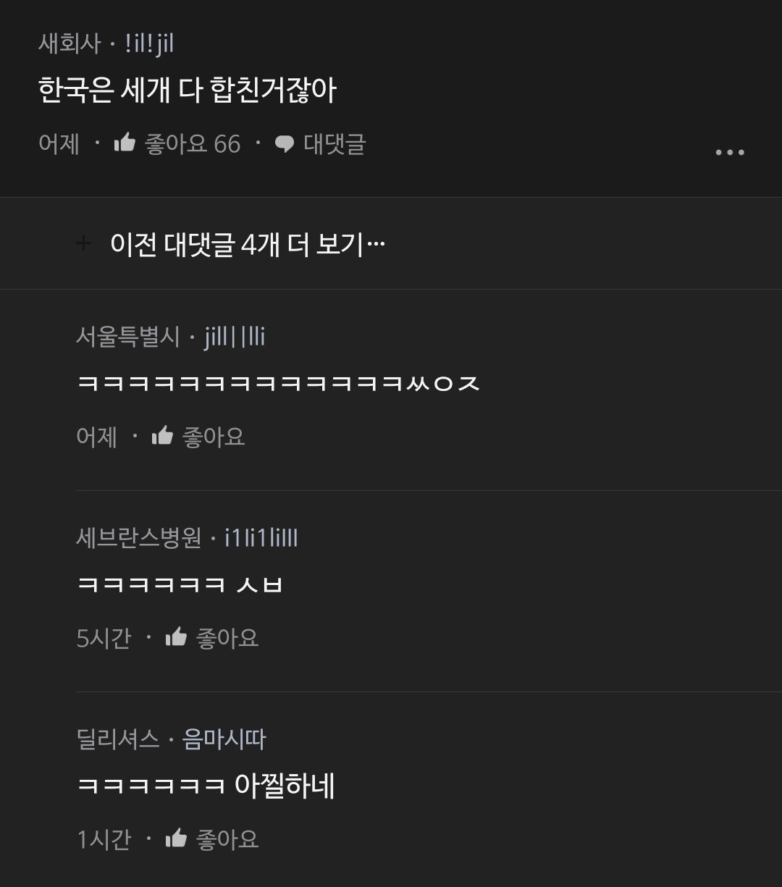This screenshot has width=782, height=887.
Task: Select the comment text 한국은 세개 다 합친거잖아
Action: (188, 91)
